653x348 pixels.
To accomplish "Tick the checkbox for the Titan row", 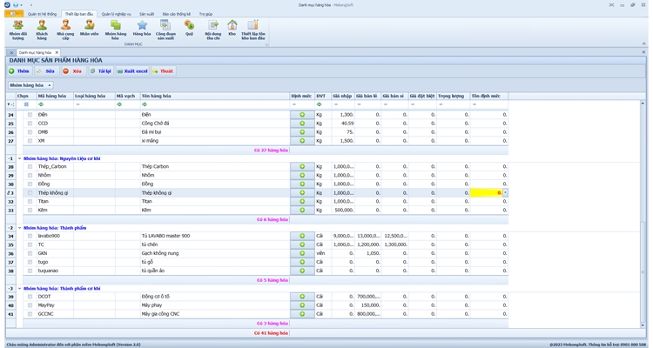I will coord(30,202).
